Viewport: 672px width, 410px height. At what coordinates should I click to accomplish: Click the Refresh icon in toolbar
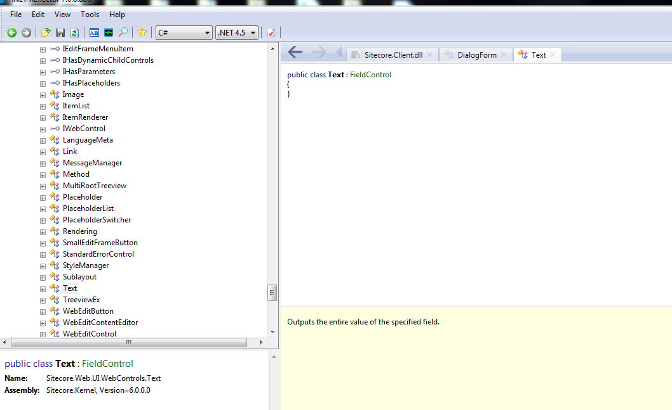click(74, 32)
